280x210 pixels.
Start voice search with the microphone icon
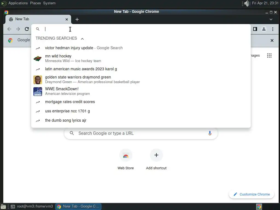(x=210, y=133)
